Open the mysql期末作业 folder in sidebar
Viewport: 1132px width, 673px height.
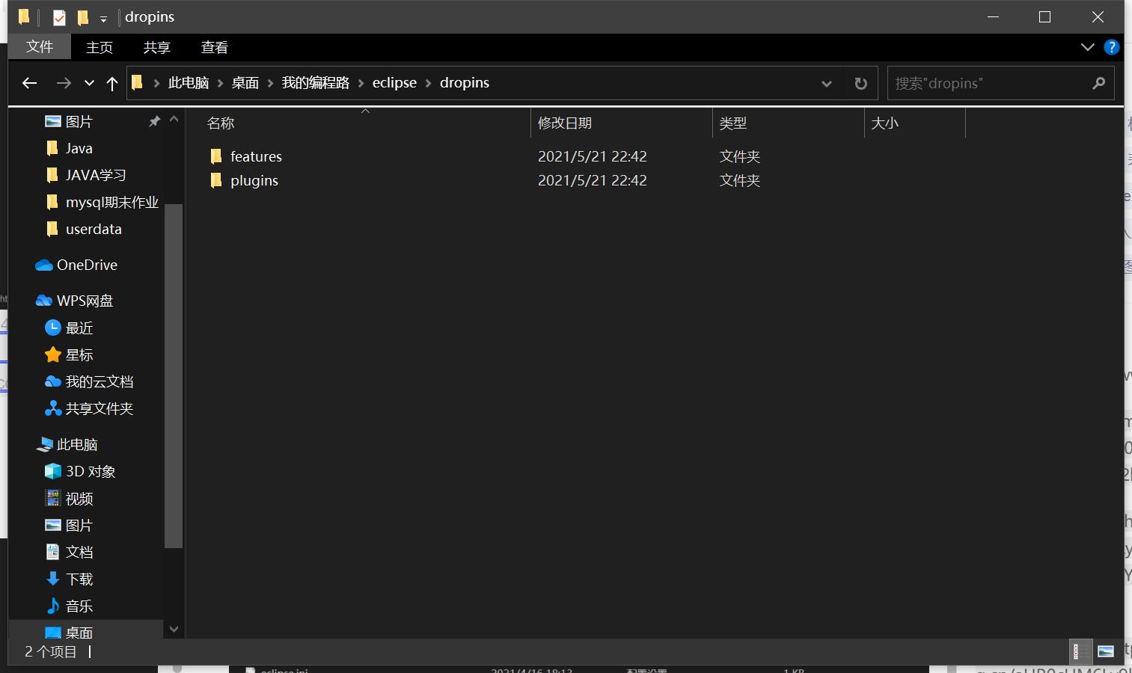(x=111, y=202)
